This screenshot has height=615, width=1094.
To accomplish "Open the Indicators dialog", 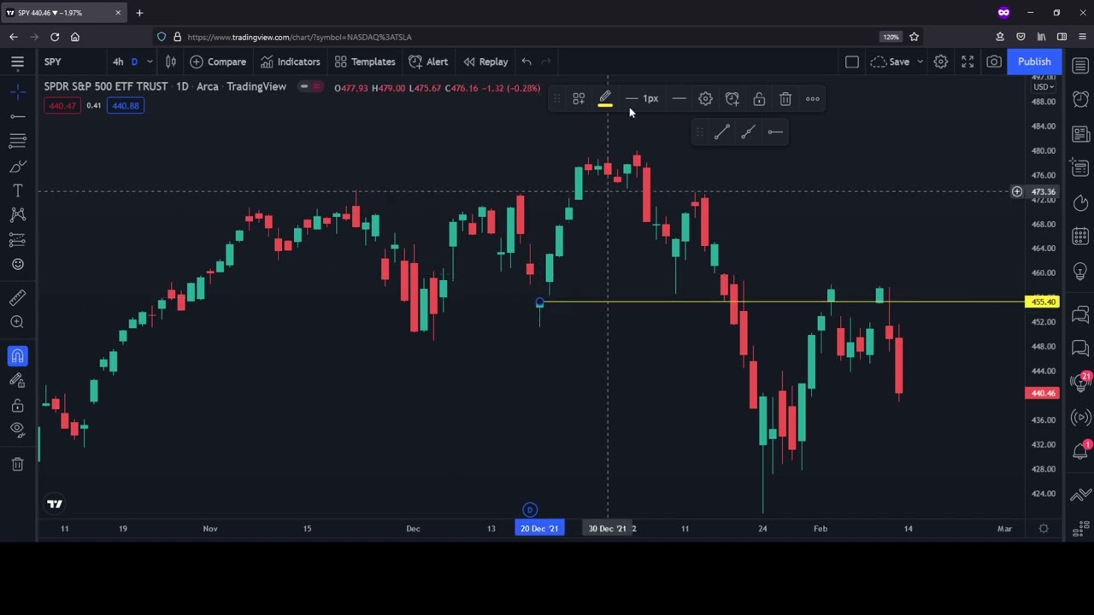I will 290,61.
